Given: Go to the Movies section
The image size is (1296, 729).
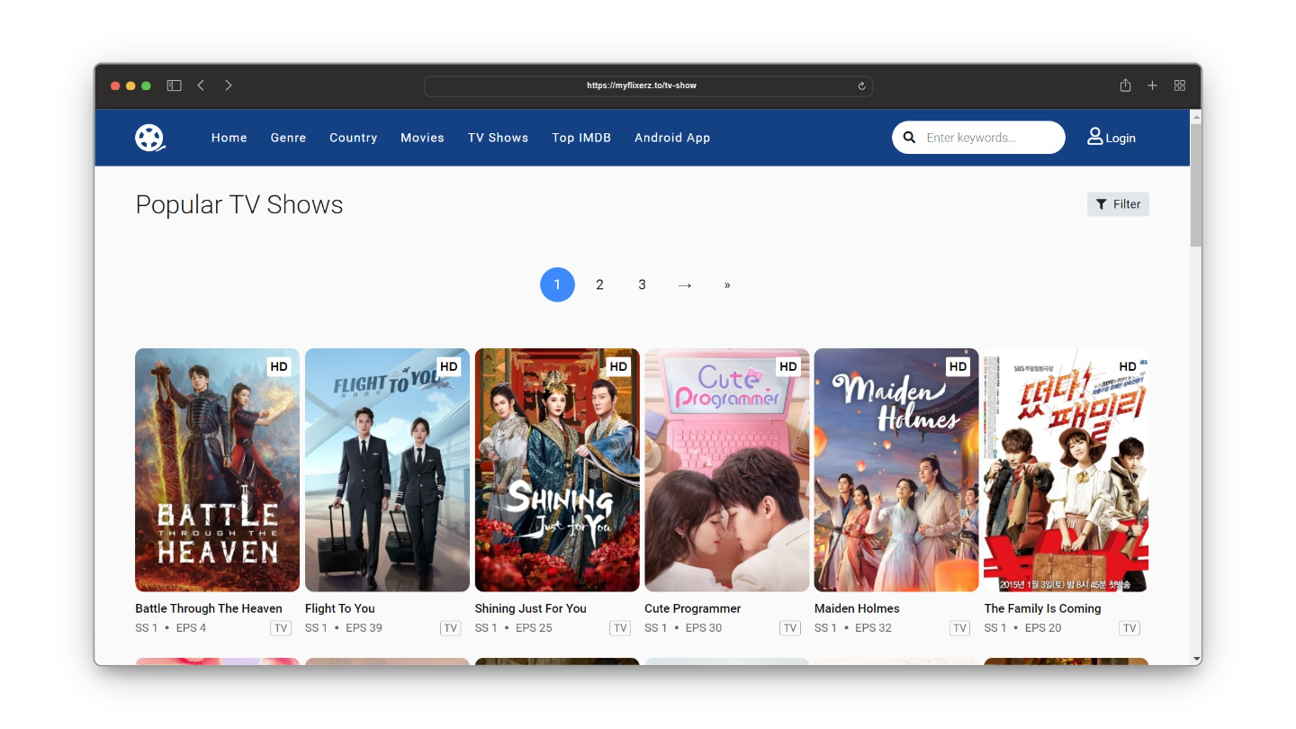Looking at the screenshot, I should click(422, 138).
